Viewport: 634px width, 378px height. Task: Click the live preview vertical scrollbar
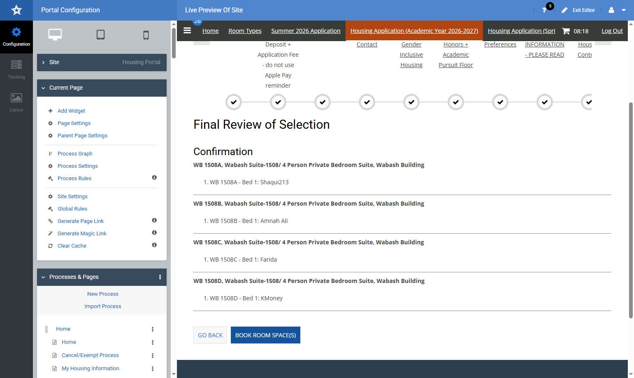pyautogui.click(x=631, y=210)
